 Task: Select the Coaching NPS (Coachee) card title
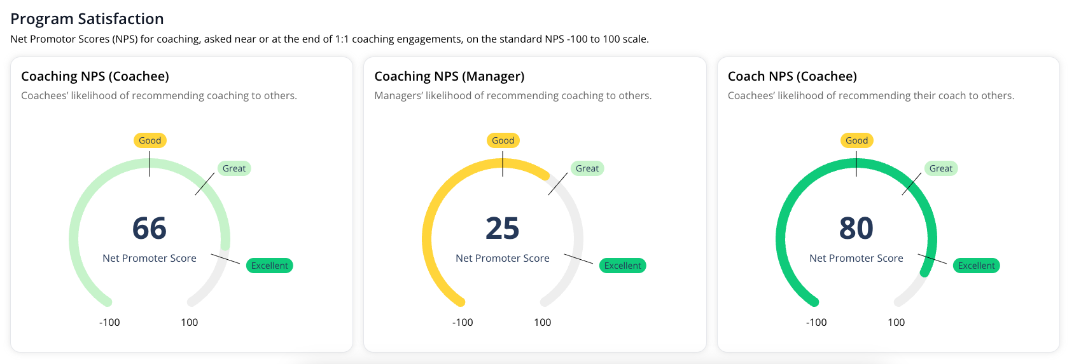point(95,76)
